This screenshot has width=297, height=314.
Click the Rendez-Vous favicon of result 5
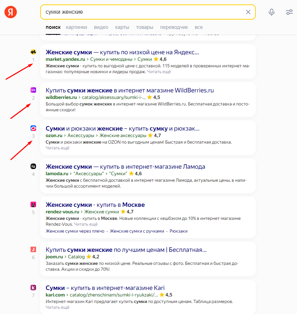coord(33,204)
